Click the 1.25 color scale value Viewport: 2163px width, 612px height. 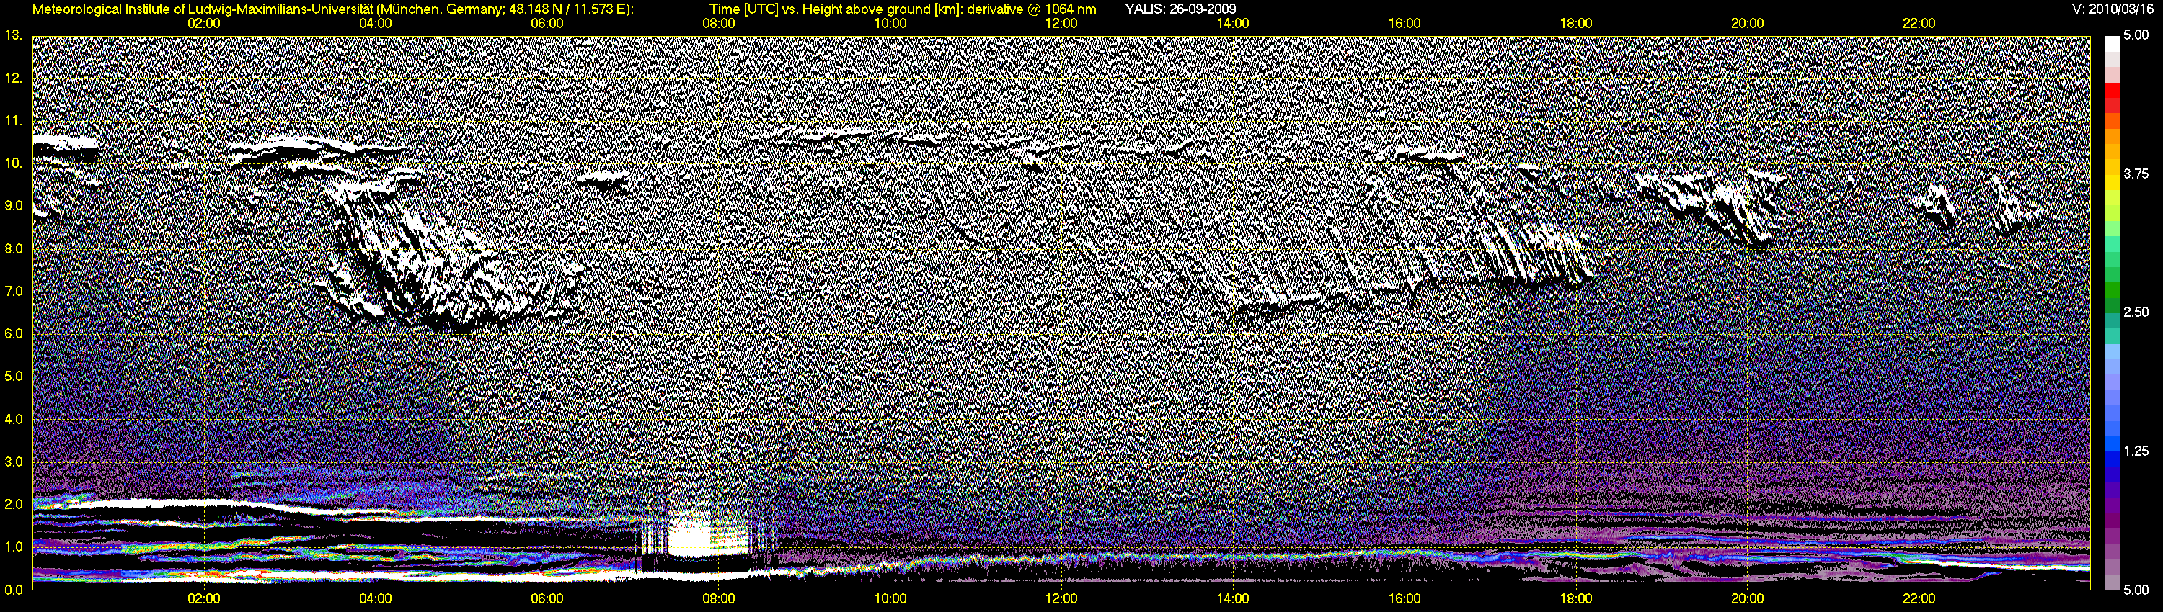(x=2136, y=451)
